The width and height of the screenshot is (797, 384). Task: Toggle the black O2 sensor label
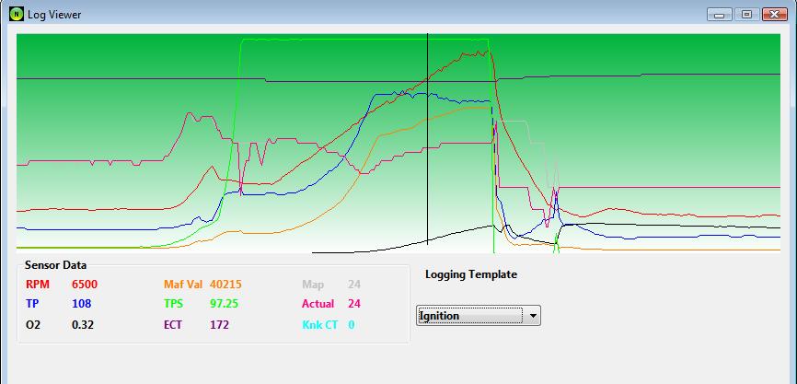tap(33, 324)
